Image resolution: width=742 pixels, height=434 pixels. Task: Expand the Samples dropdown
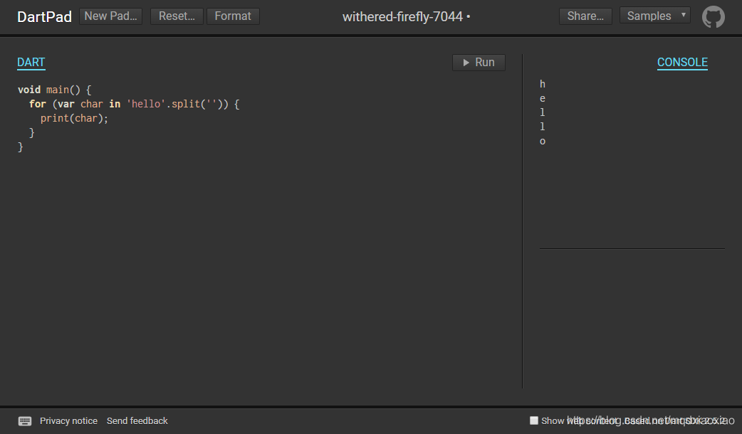(655, 16)
